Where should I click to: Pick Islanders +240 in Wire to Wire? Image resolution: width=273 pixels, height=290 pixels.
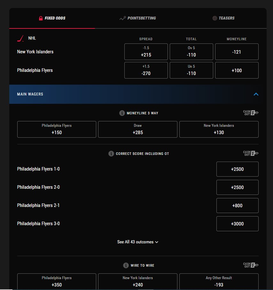pos(138,281)
